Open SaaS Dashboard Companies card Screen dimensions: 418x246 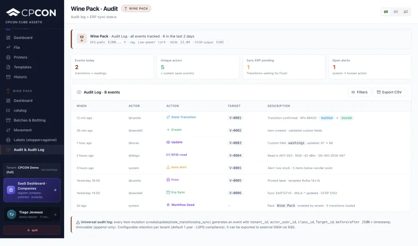pyautogui.click(x=32, y=190)
